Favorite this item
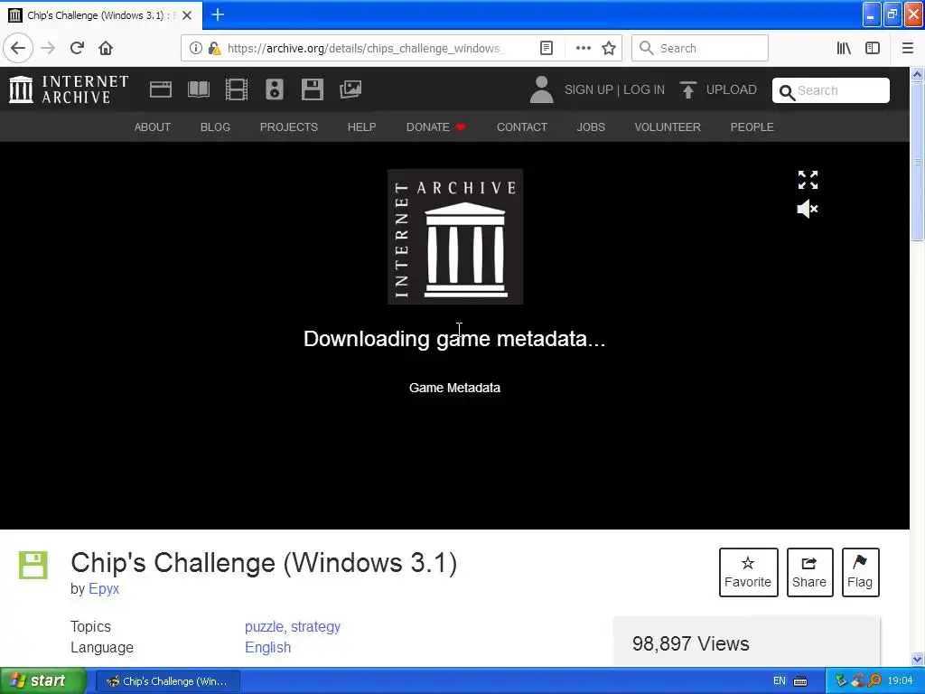The image size is (925, 694). (748, 572)
